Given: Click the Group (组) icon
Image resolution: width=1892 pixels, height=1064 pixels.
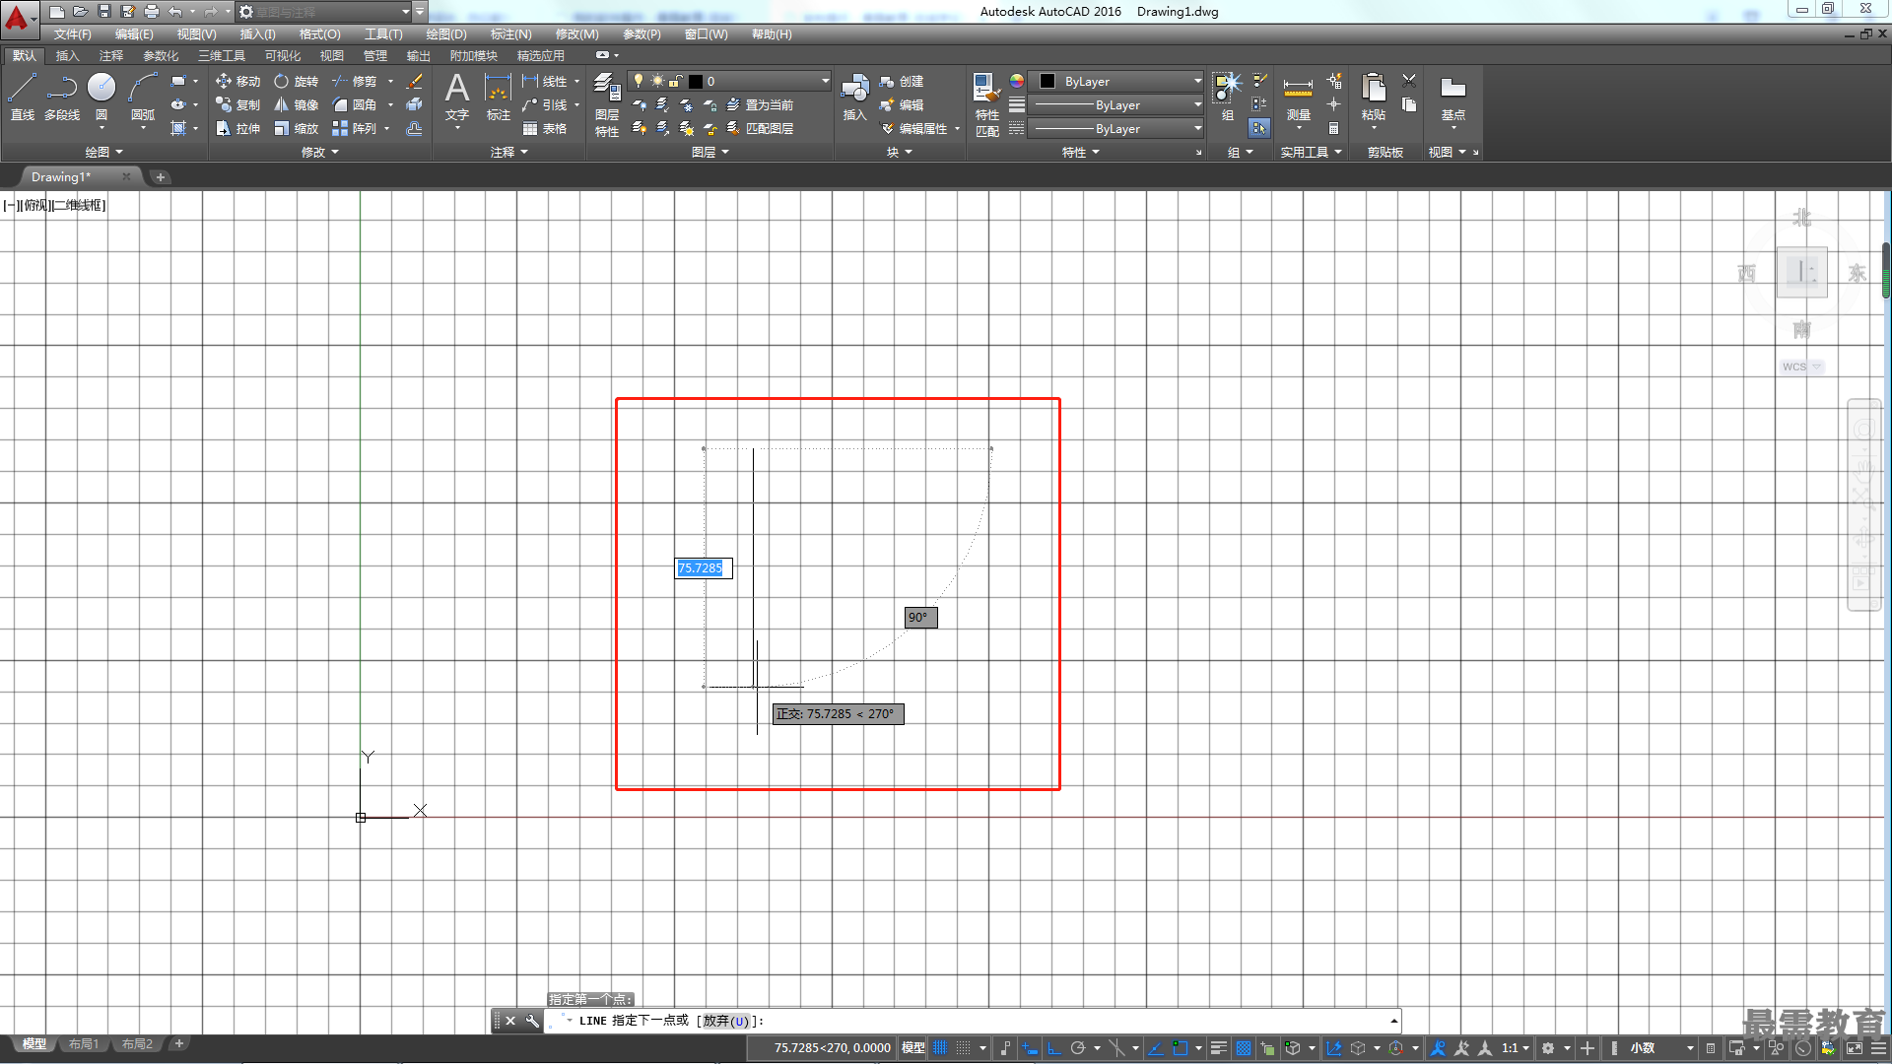Looking at the screenshot, I should 1228,97.
